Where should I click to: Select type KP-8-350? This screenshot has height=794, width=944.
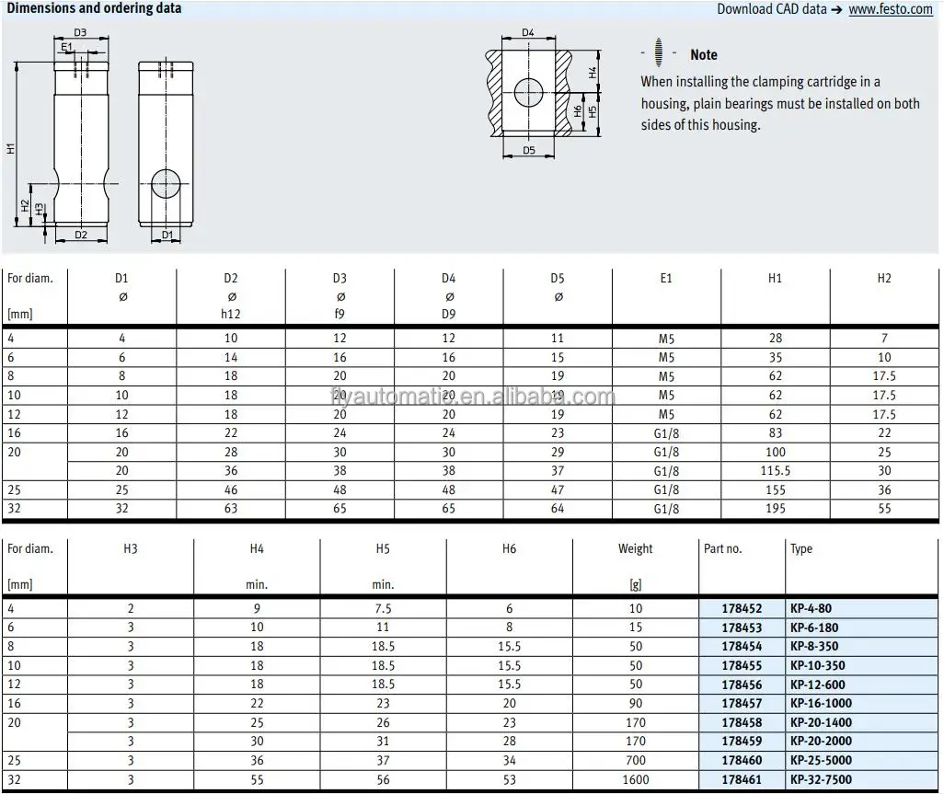tap(814, 647)
